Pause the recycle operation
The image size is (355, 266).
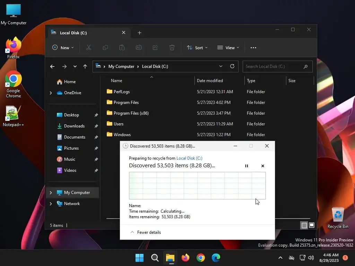point(246,166)
